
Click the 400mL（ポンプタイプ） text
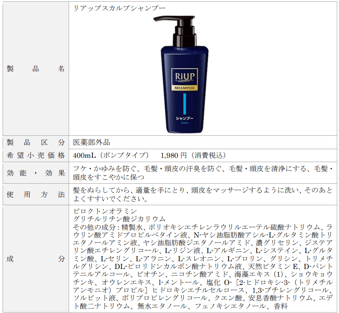pos(111,155)
